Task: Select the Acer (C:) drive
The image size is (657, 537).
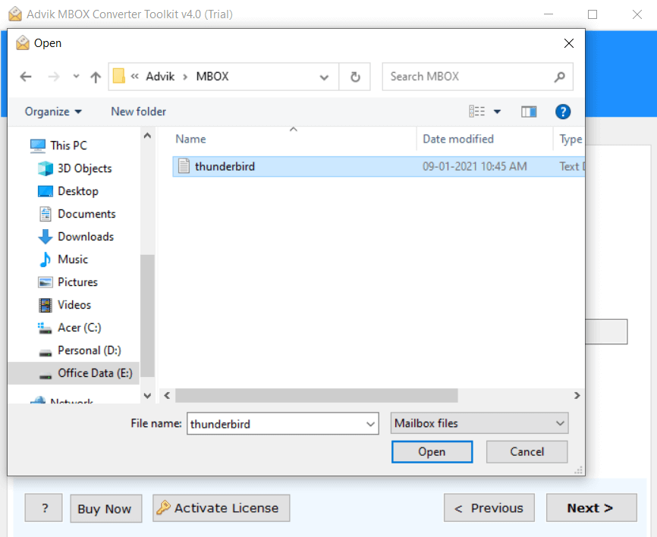Action: [x=70, y=328]
